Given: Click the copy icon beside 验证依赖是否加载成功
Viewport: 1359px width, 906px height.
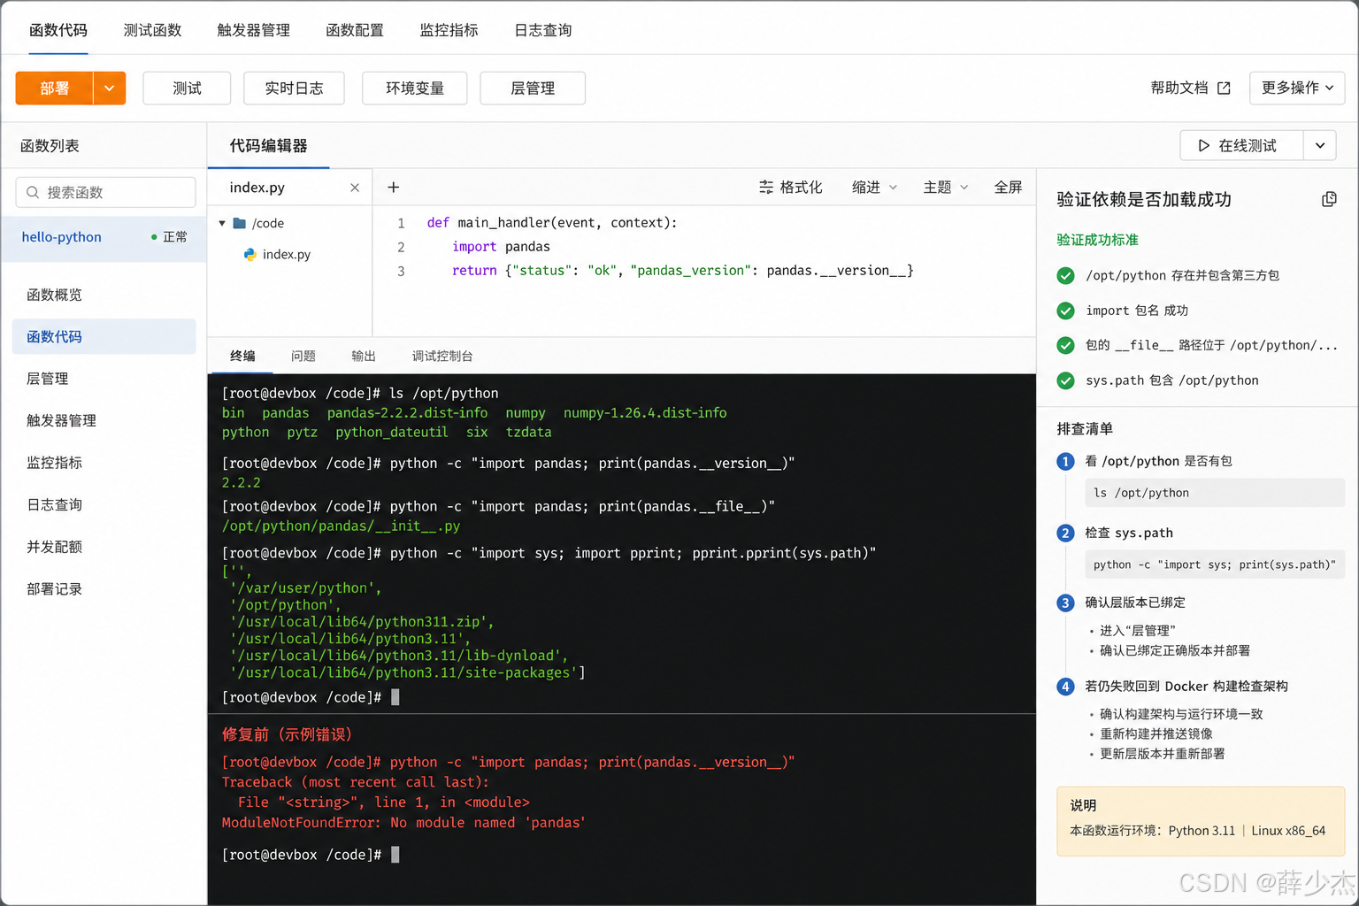Looking at the screenshot, I should (x=1329, y=199).
